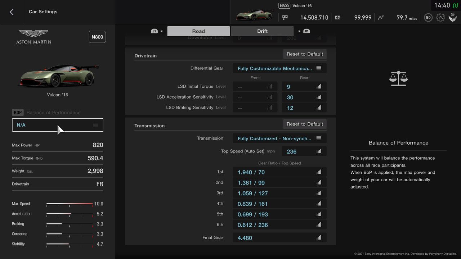
Task: Edit 5th gear ratio 0.699 / 193
Action: (x=279, y=214)
